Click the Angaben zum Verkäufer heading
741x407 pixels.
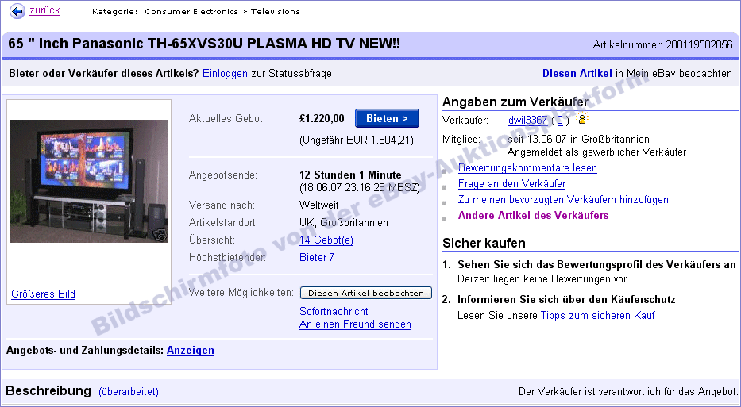tap(515, 102)
